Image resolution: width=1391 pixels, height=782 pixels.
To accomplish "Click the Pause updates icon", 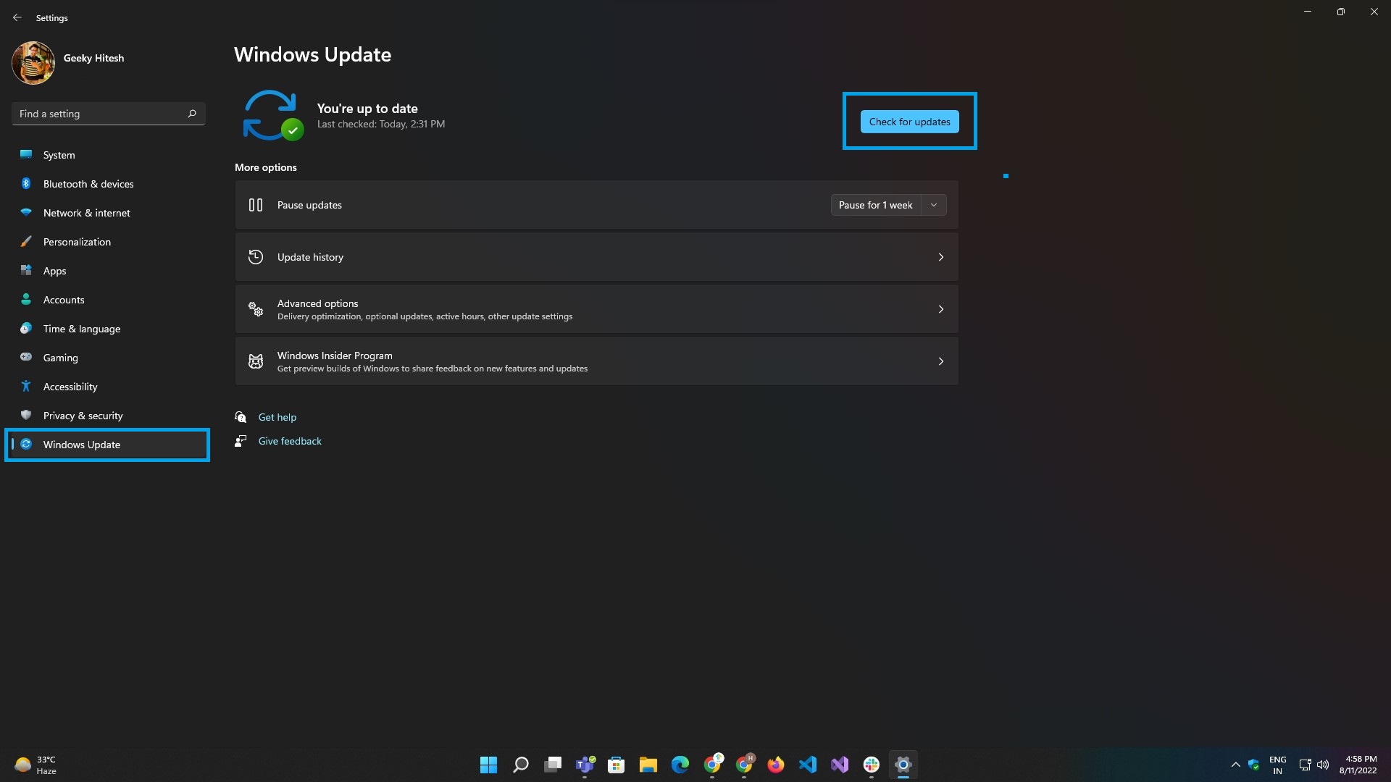I will (256, 205).
